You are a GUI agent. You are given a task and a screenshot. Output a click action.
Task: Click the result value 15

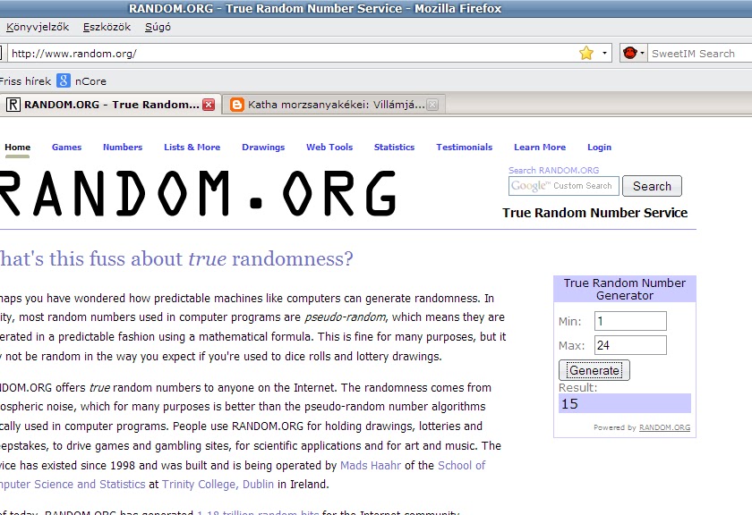(569, 404)
